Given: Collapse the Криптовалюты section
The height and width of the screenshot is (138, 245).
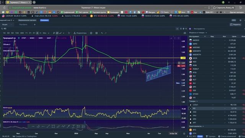Looking at the screenshot, I should pyautogui.click(x=196, y=126).
